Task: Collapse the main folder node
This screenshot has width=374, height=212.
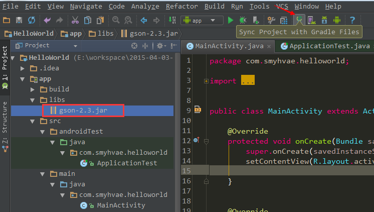Action: [43, 174]
